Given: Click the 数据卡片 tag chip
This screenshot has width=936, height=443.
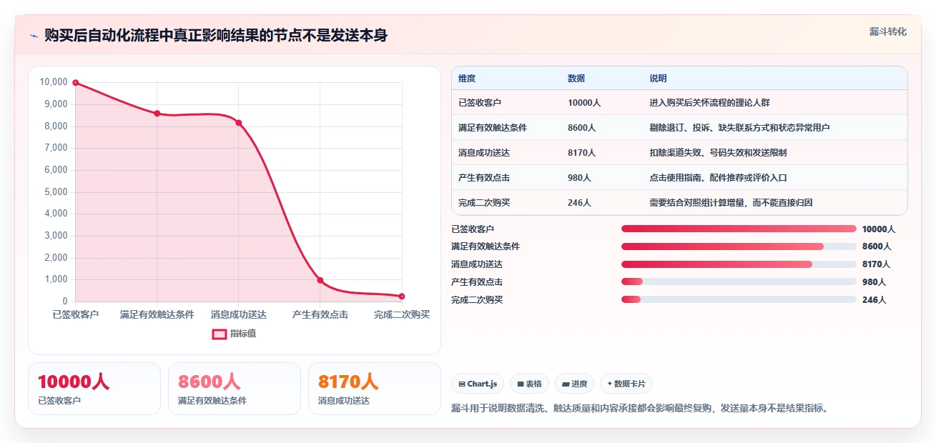Looking at the screenshot, I should click(x=626, y=384).
